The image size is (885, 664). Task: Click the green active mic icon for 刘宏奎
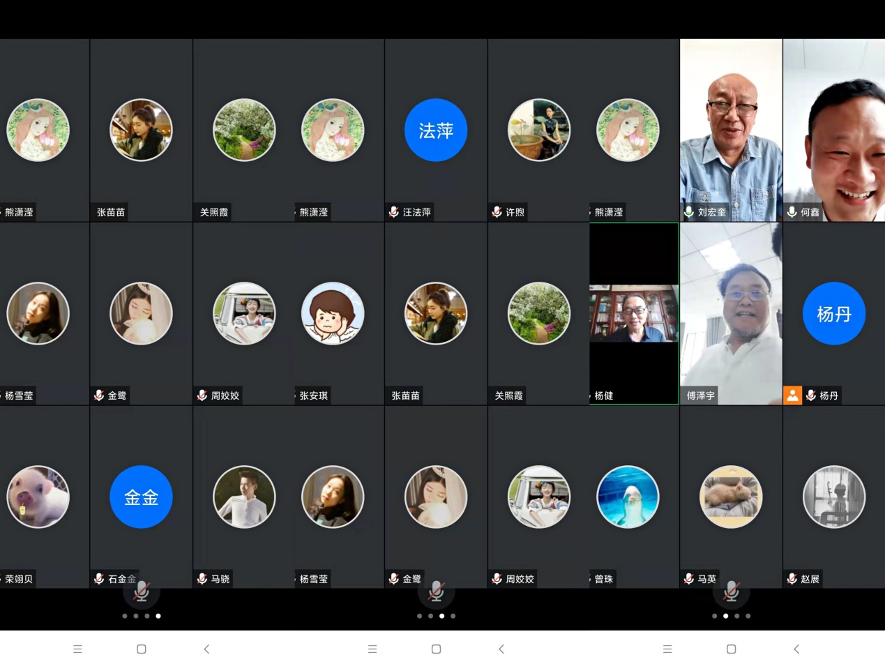[689, 212]
